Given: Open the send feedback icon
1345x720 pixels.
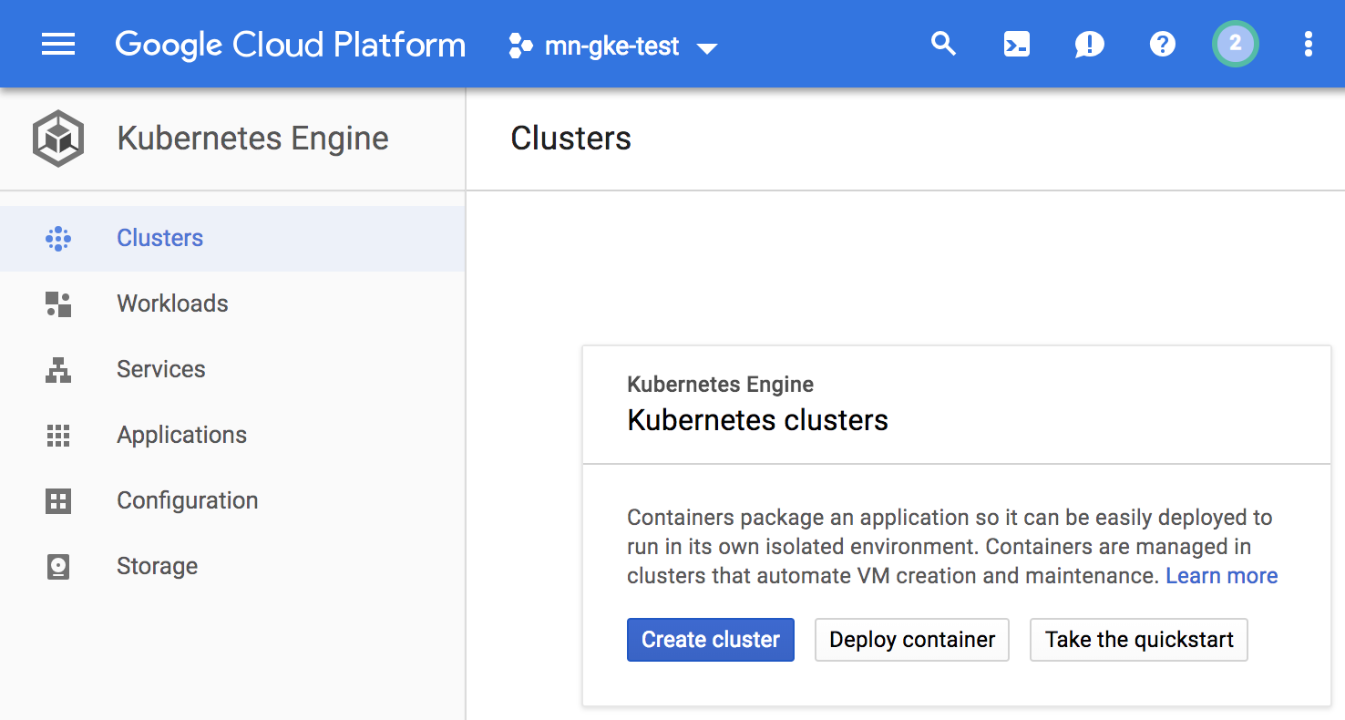Looking at the screenshot, I should point(1089,44).
